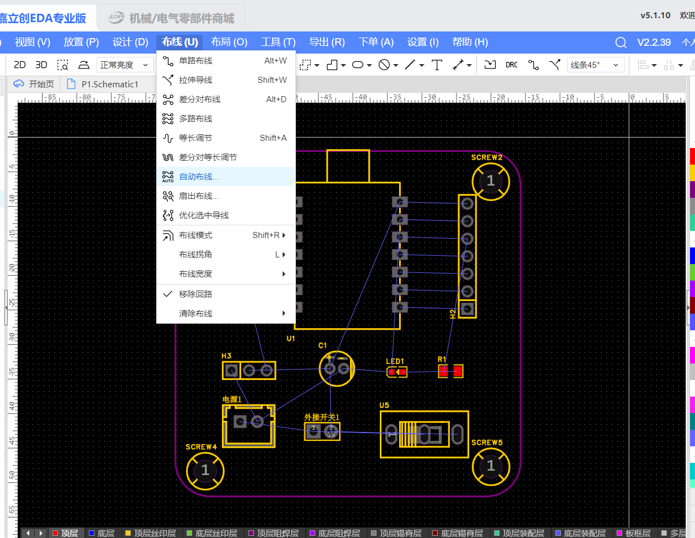Select Bottom Silkscreen (底层丝印层) layer tab

212,533
